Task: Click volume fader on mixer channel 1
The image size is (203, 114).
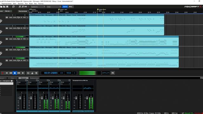Action: point(20,98)
